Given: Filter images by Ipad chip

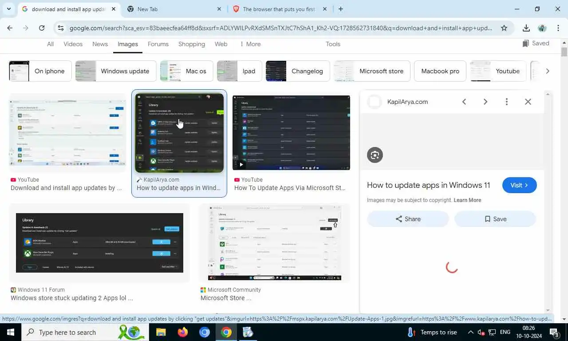Looking at the screenshot, I should point(239,71).
